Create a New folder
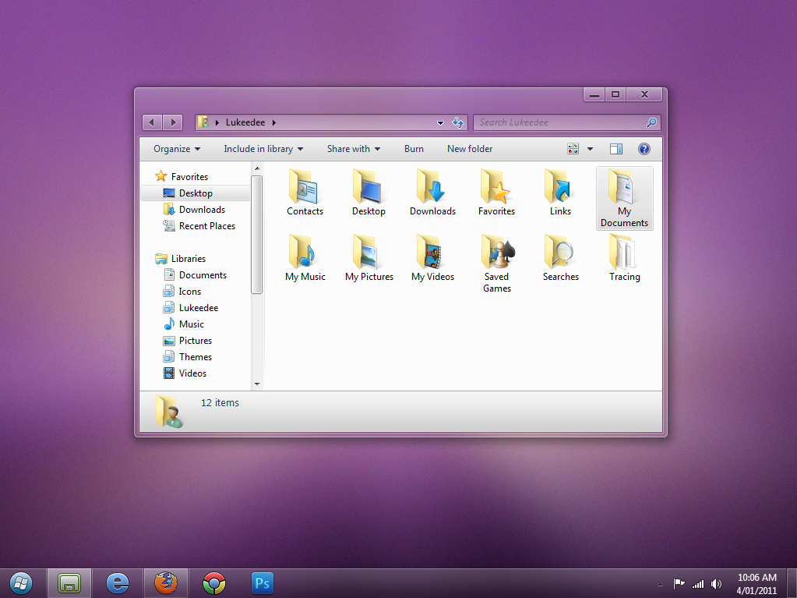The image size is (797, 598). click(470, 149)
